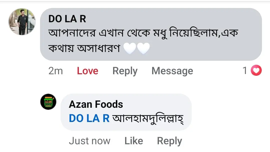
Task: Click the red heart reaction icon
Action: [x=256, y=71]
